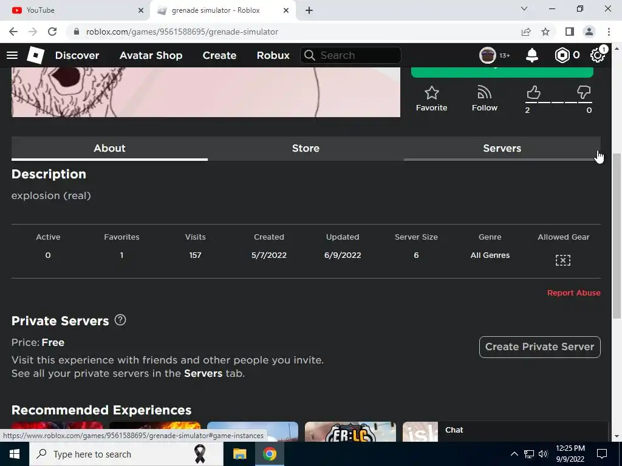Open the Discover page

(x=77, y=55)
